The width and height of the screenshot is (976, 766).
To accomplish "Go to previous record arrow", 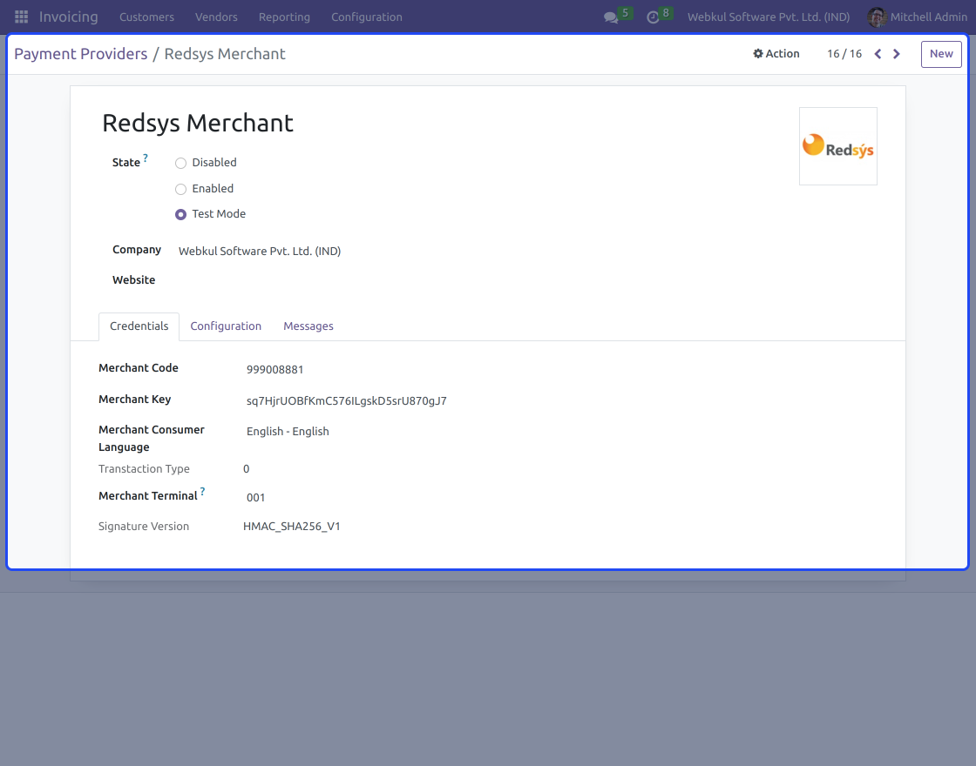I will [878, 54].
